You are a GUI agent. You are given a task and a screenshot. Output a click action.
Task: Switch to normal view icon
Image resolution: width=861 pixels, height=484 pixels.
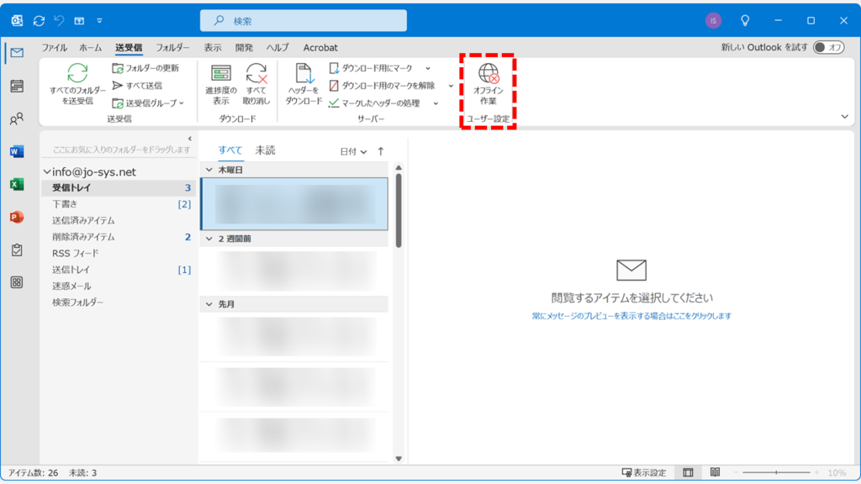tap(688, 472)
